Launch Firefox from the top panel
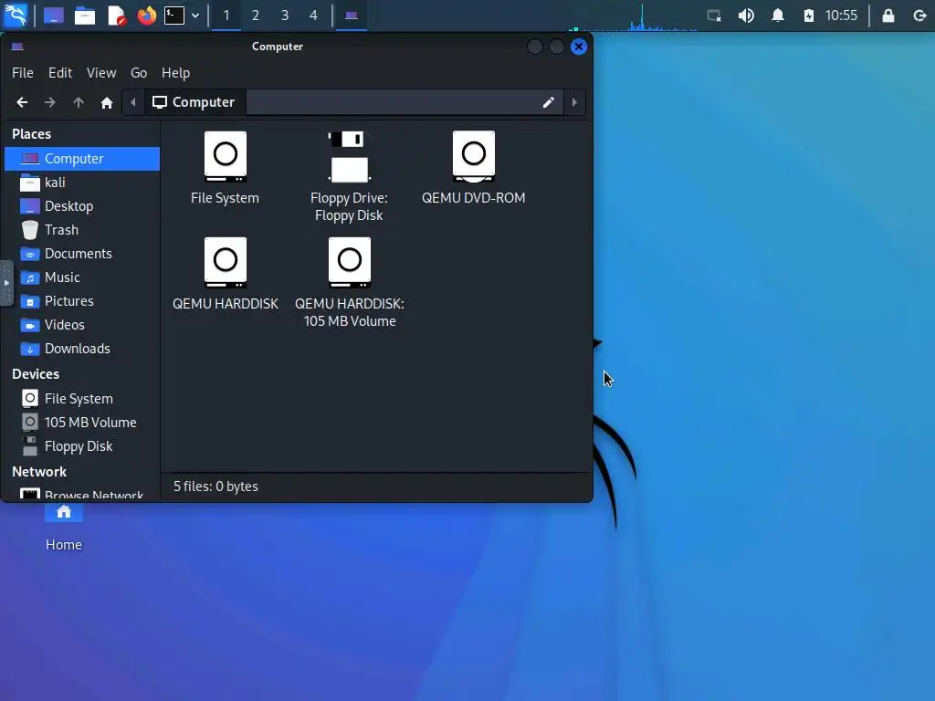Screen dimensions: 935x701 pyautogui.click(x=147, y=16)
